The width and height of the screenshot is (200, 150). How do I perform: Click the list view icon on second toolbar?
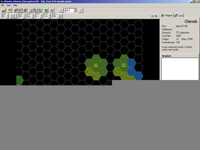[4, 16]
